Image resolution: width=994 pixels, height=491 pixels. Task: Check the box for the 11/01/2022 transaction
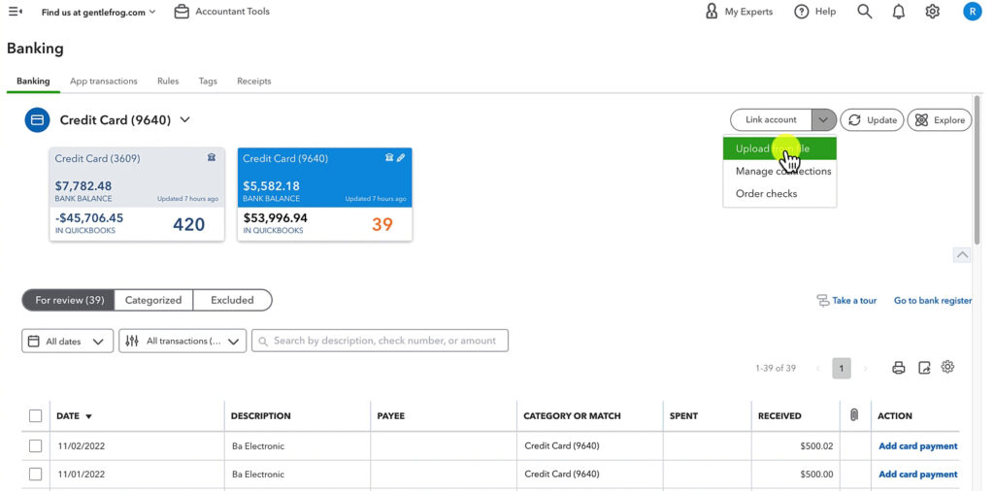point(36,475)
